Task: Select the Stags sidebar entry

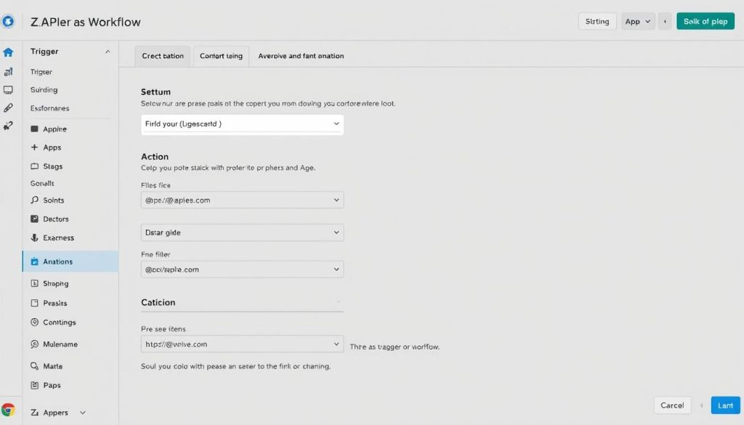Action: [49, 166]
